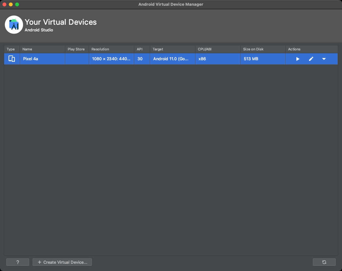Click the phone device type icon
The image size is (342, 271).
coord(12,59)
